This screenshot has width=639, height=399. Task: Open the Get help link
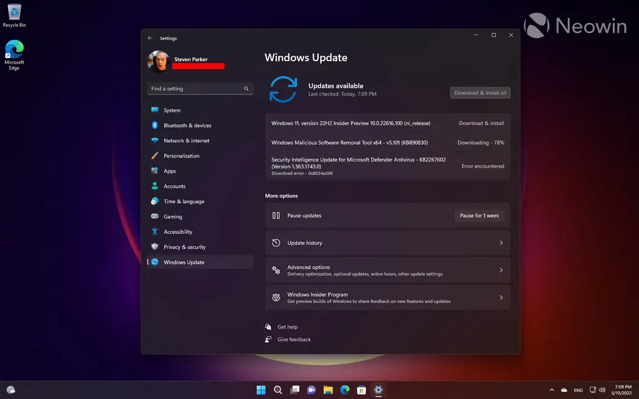coord(287,327)
